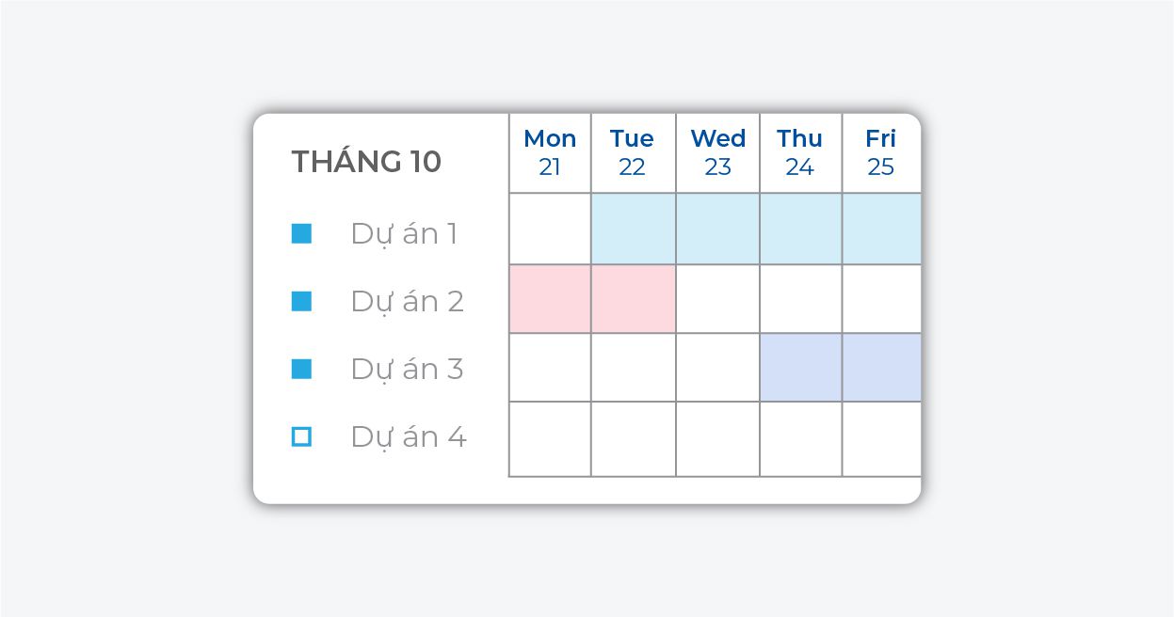Toggle the Dự án 2 filled checkbox

click(x=301, y=301)
